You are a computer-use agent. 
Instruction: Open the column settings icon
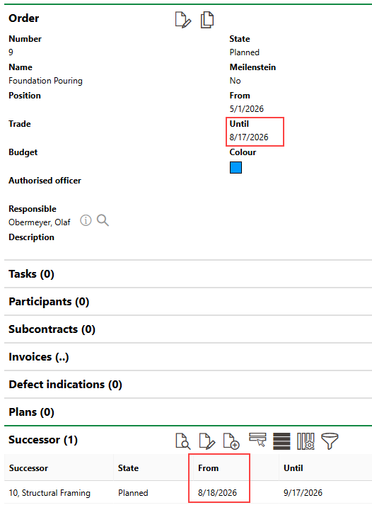point(306,441)
